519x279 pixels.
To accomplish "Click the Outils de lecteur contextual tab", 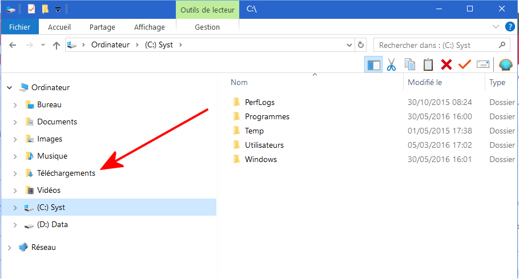I will 207,10.
